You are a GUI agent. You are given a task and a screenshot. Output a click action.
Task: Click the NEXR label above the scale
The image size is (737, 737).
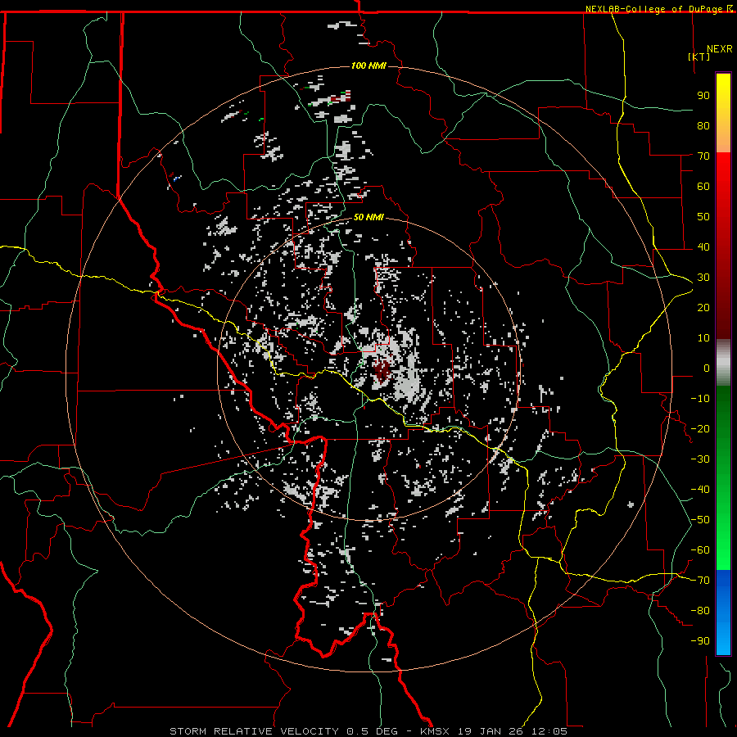(719, 49)
